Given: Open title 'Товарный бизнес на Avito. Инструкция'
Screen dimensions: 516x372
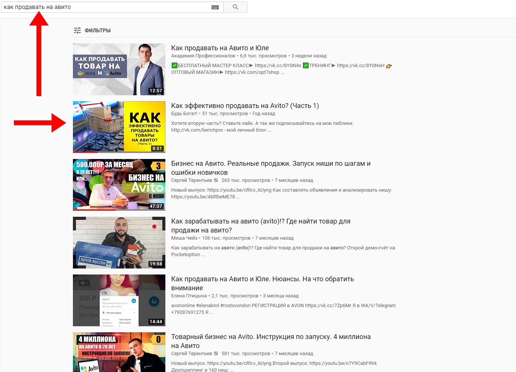Looking at the screenshot, I should click(x=271, y=341).
